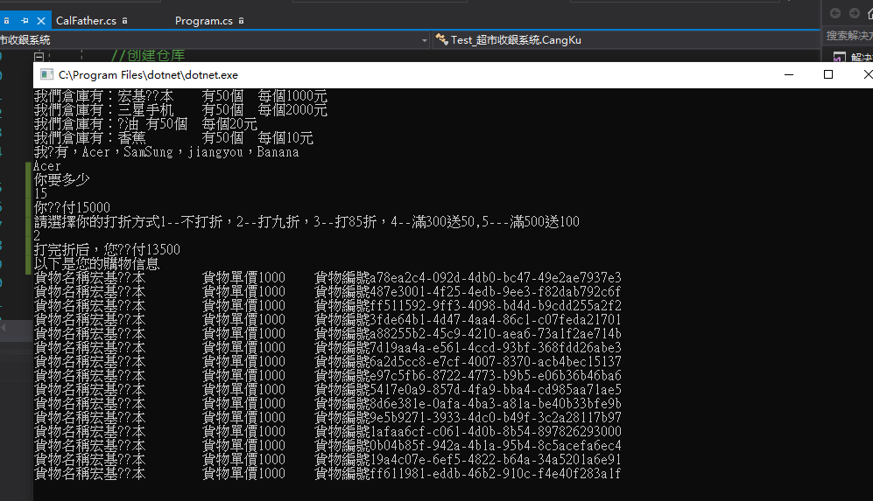Click the quantity input line '15'
Screen dimensions: 873x501
40,193
